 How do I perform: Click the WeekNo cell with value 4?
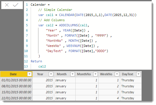coord(109,98)
